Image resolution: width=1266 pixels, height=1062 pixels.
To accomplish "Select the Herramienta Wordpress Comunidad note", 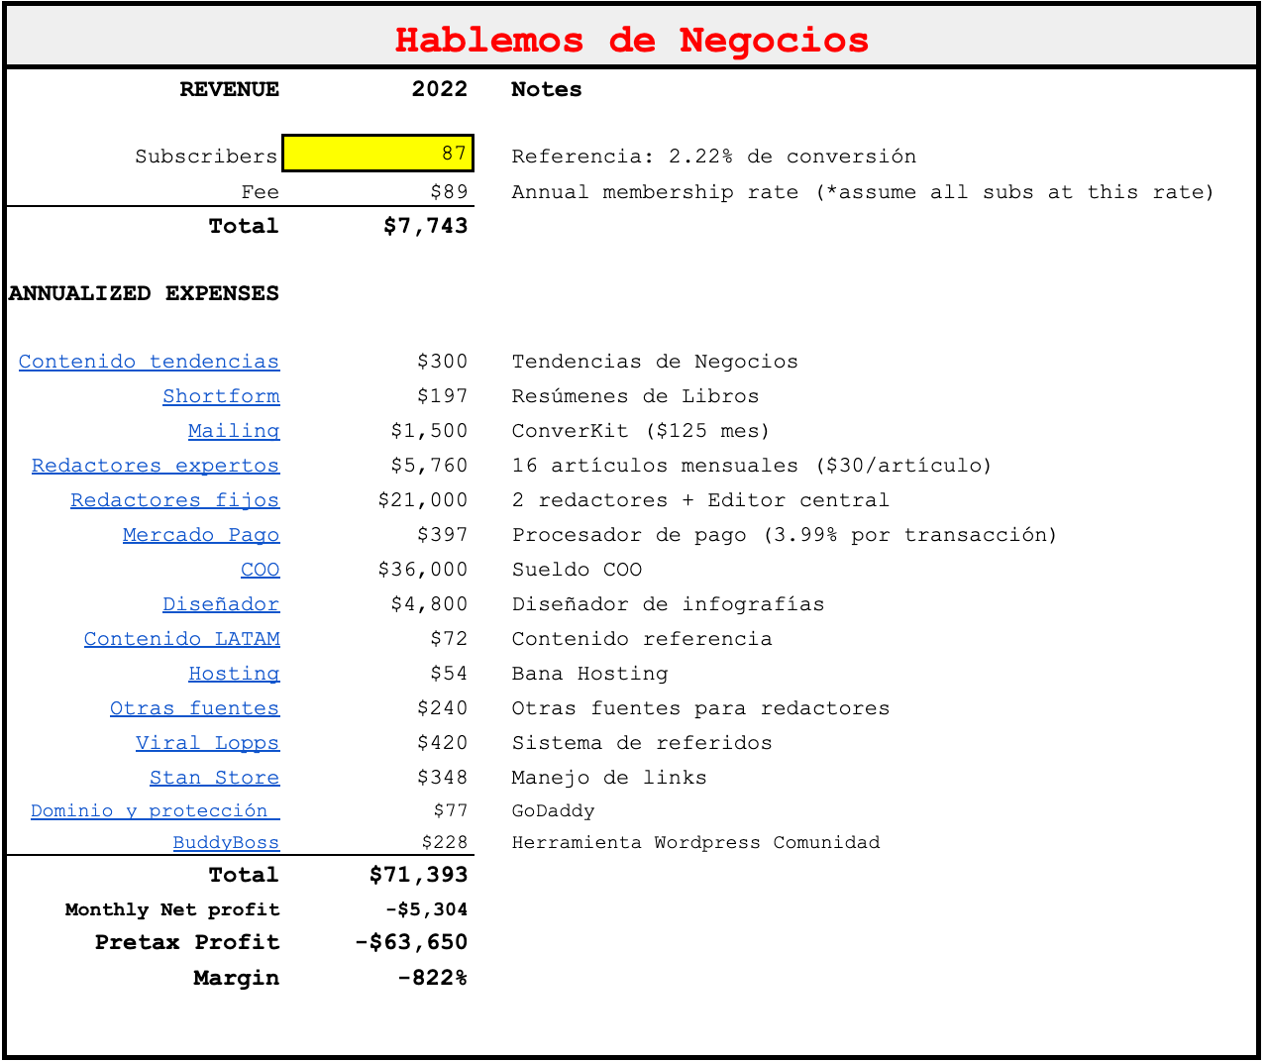I will pyautogui.click(x=695, y=842).
